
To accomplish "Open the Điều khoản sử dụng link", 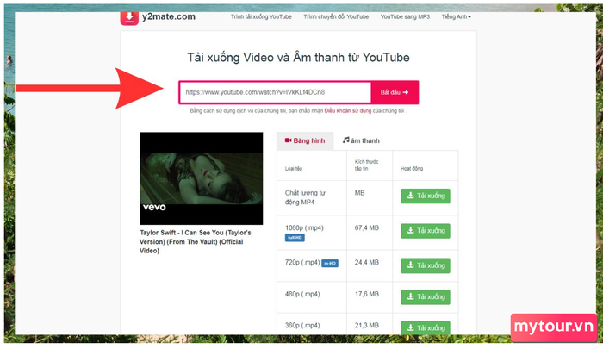I will (348, 111).
